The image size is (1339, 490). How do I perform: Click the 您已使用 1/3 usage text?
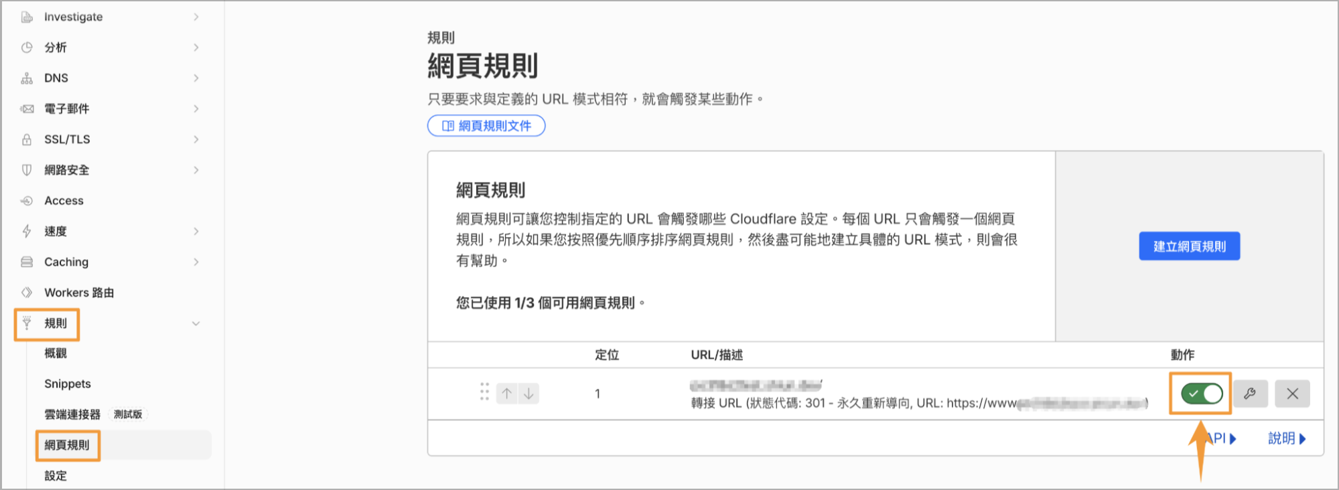[x=551, y=303]
